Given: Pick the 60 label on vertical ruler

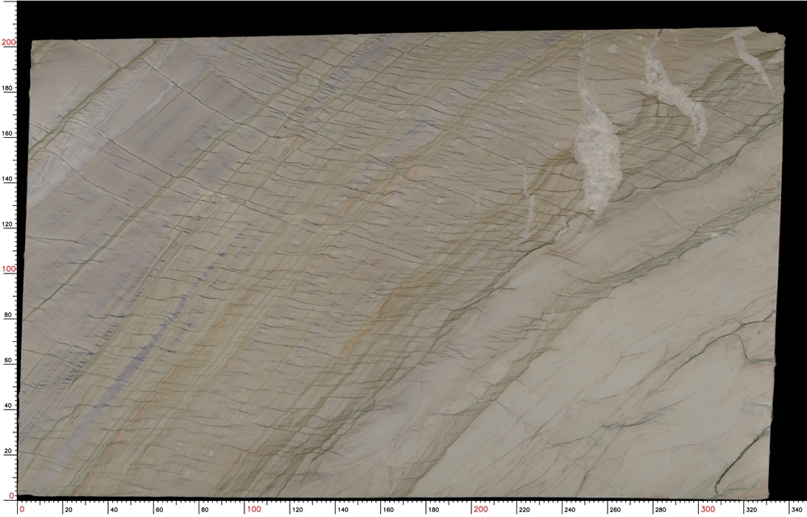Looking at the screenshot, I should tap(9, 360).
